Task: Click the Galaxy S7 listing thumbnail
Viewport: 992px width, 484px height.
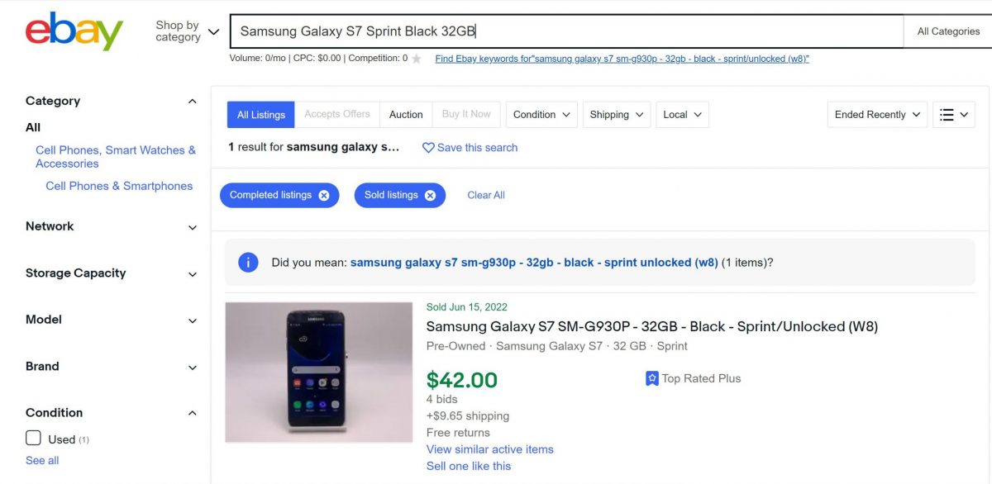Action: click(319, 372)
